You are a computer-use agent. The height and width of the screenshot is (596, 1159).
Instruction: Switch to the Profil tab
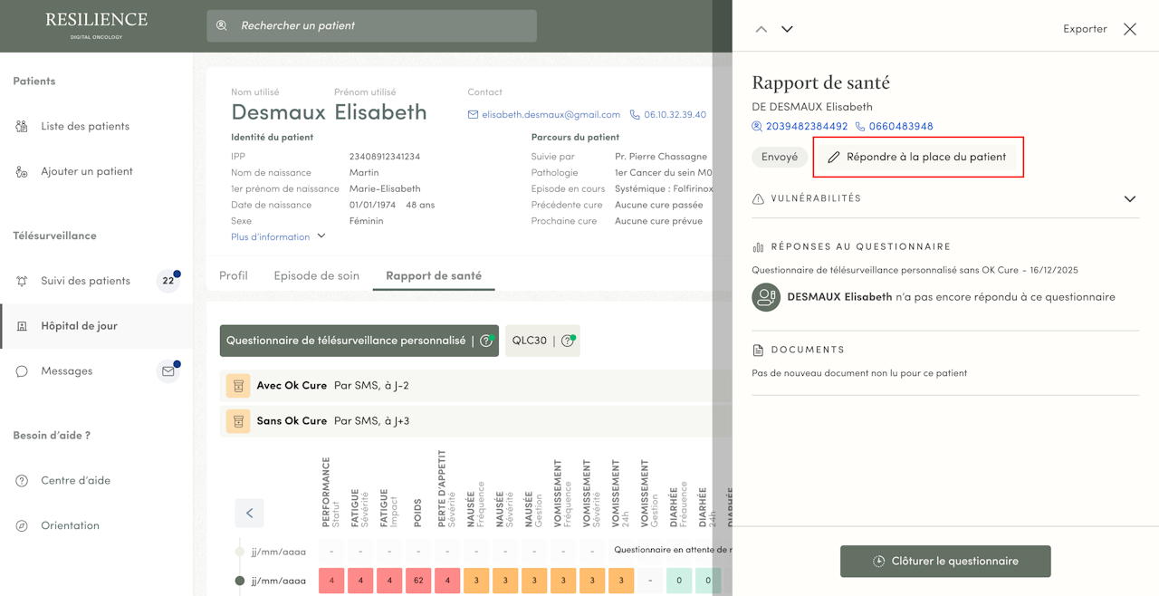234,275
